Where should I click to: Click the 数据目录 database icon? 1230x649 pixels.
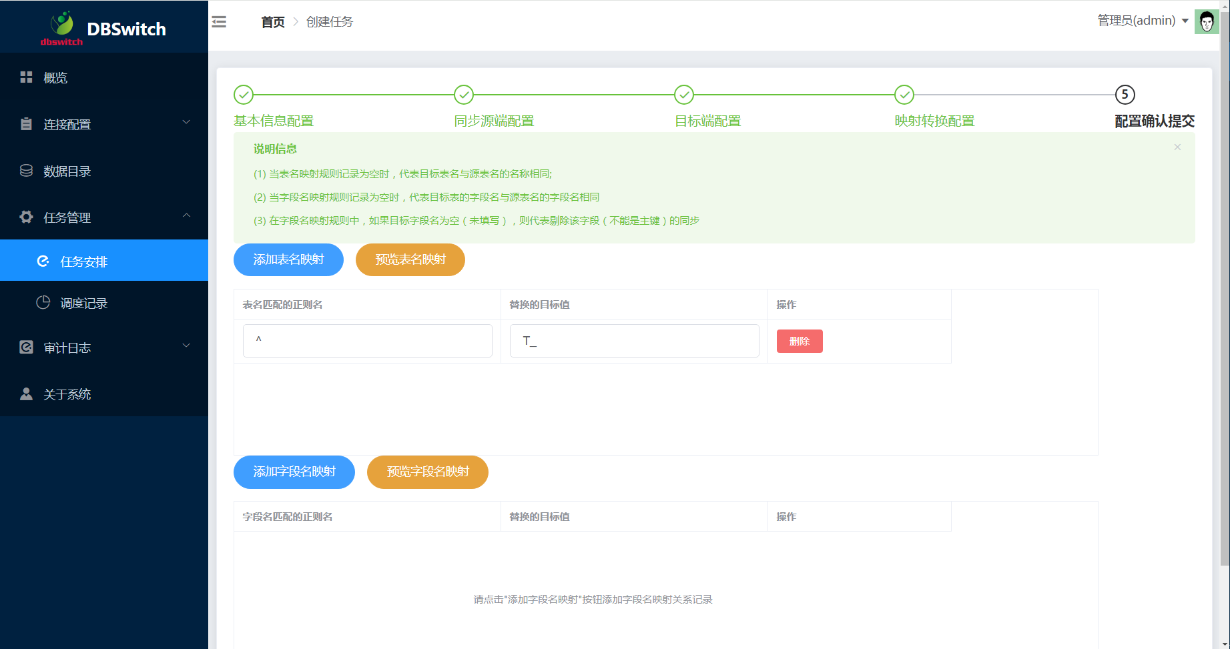(x=26, y=171)
